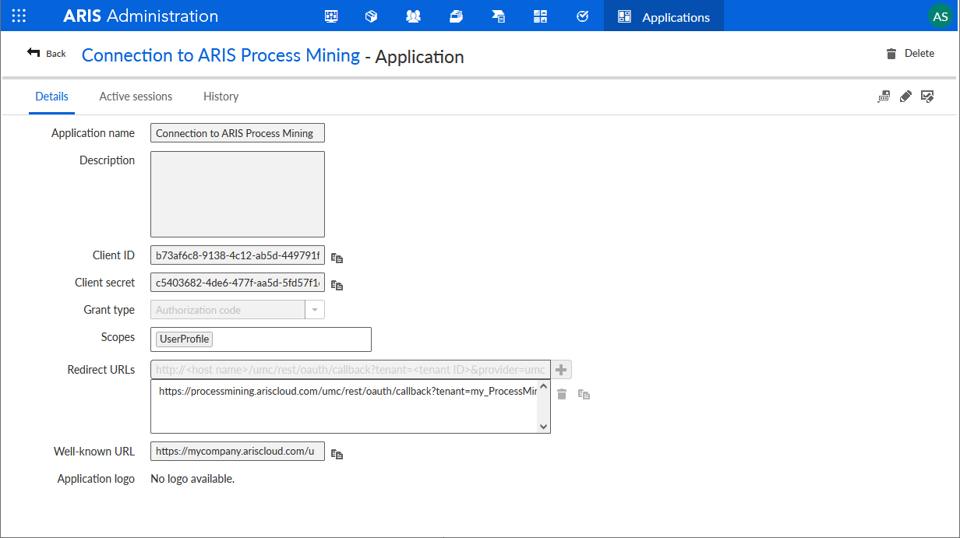Viewport: 960px width, 538px height.
Task: Click the Client ID field
Action: (238, 255)
